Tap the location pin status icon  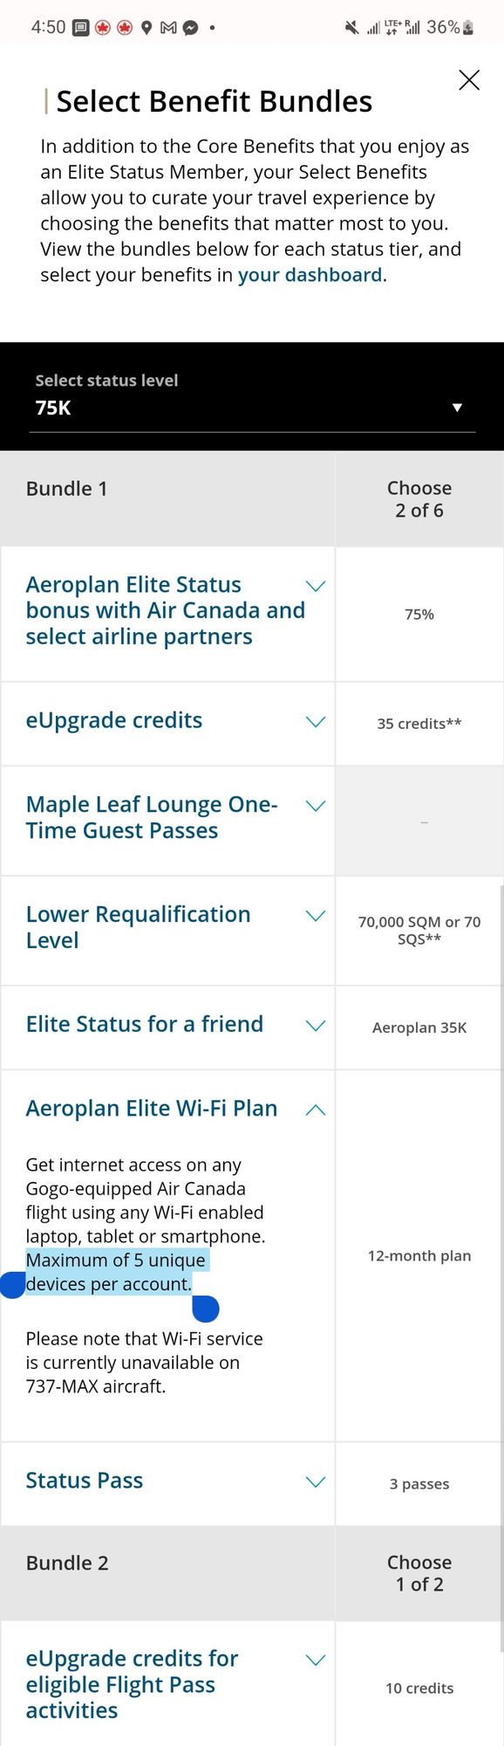pos(146,28)
